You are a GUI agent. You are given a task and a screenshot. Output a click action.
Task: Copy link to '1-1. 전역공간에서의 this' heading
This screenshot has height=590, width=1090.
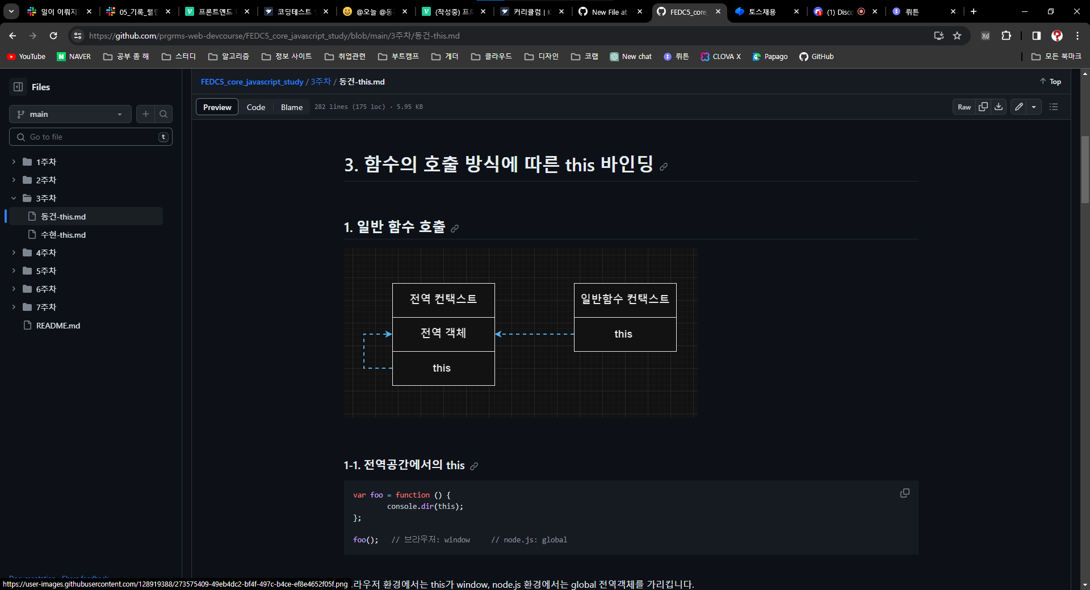tap(474, 466)
